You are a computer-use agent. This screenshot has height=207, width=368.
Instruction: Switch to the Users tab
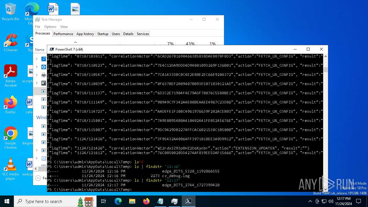point(116,34)
